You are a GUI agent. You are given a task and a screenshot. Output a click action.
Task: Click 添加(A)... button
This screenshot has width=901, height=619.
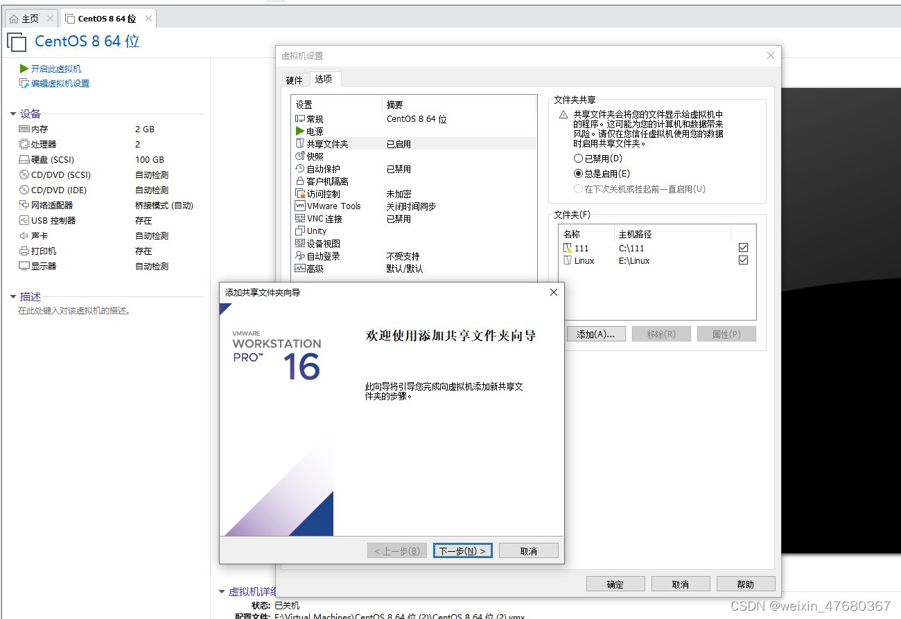click(x=596, y=334)
